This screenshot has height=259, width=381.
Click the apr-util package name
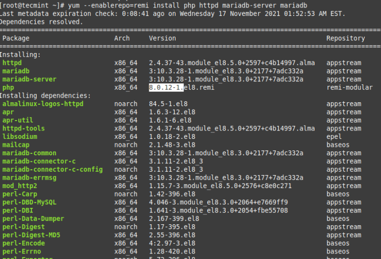[x=18, y=120]
